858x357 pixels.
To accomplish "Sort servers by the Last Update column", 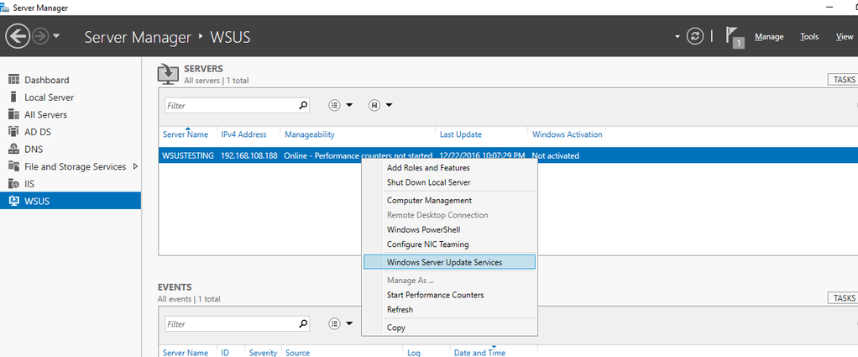I will click(x=461, y=134).
